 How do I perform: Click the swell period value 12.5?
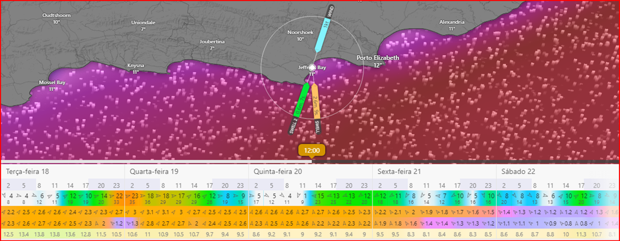click(x=8, y=234)
